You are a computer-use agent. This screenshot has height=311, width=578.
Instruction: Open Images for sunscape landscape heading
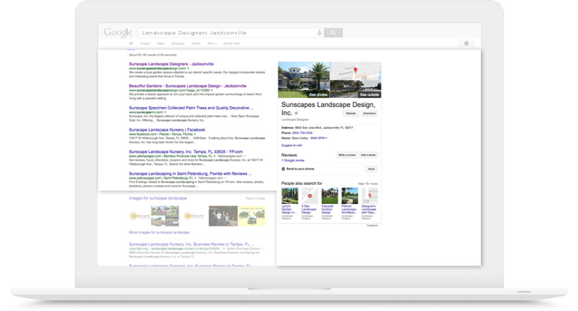click(158, 198)
